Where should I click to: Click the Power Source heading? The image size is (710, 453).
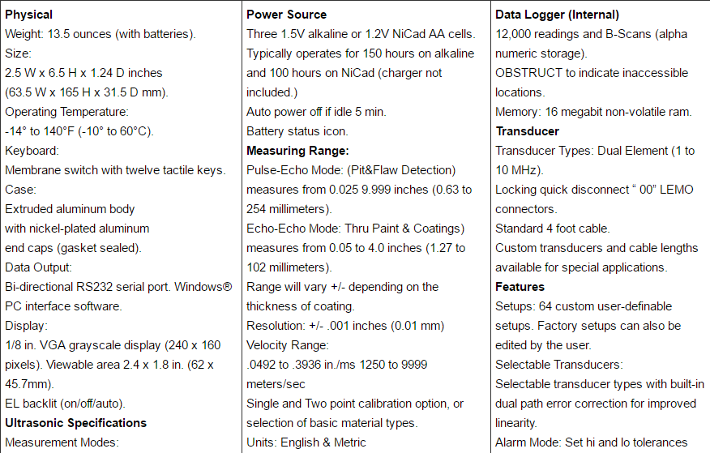286,15
